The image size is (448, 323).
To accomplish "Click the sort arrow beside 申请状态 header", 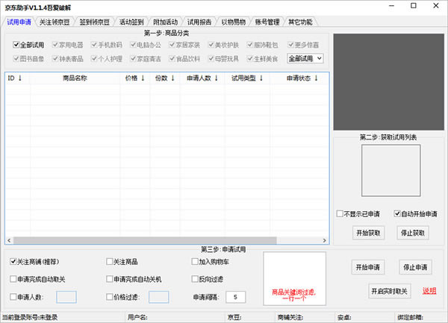I will pyautogui.click(x=316, y=78).
